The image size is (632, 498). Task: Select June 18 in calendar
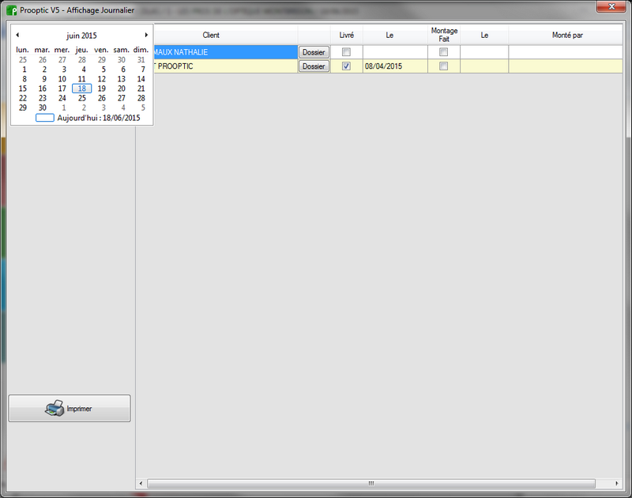[82, 89]
